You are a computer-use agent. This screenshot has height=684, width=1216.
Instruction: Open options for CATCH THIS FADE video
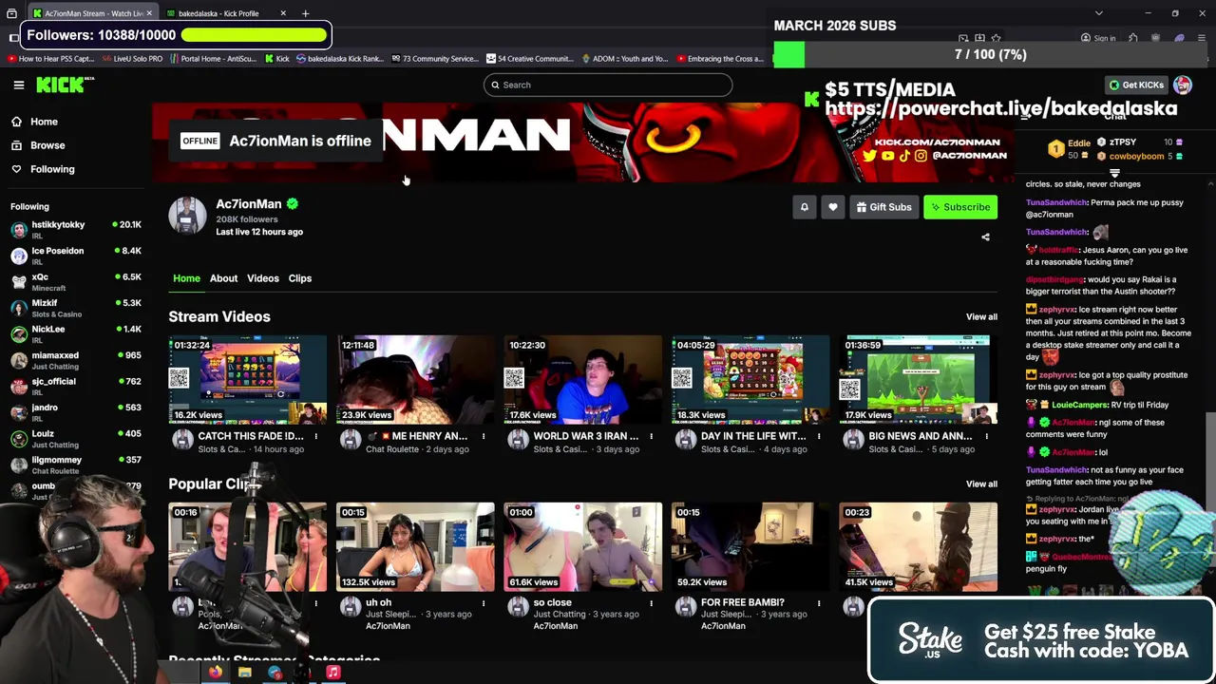(x=316, y=436)
